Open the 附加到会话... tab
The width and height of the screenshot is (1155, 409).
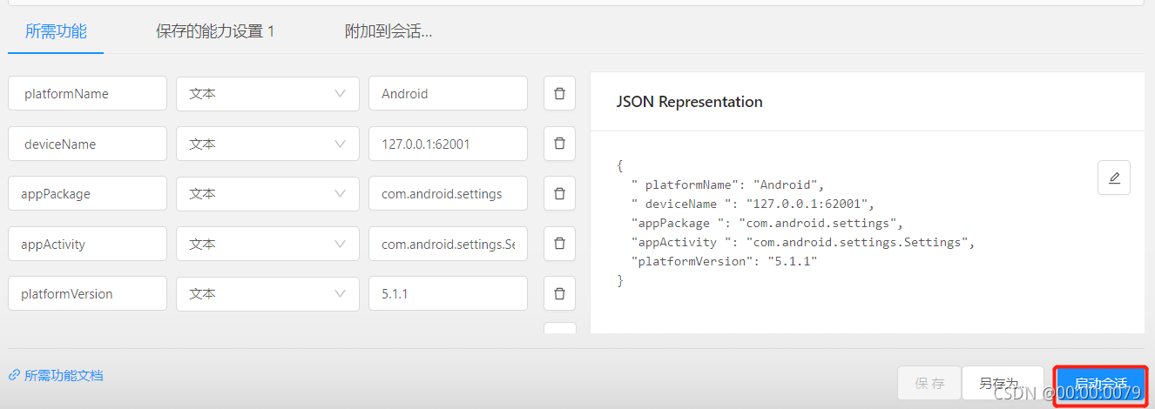(388, 31)
